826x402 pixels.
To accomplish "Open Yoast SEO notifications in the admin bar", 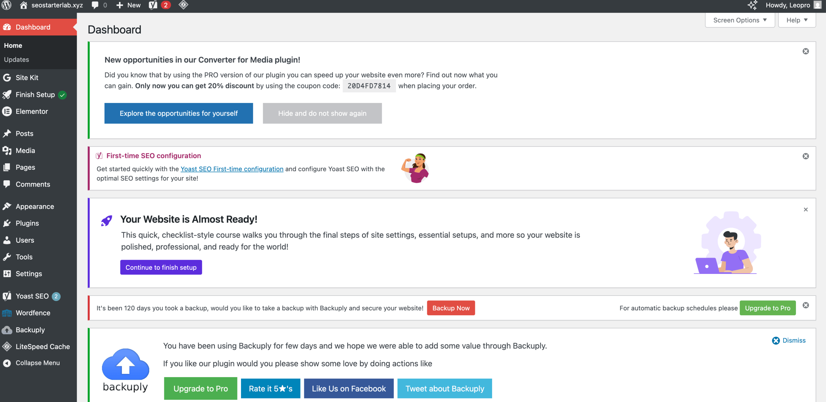I will click(x=158, y=5).
